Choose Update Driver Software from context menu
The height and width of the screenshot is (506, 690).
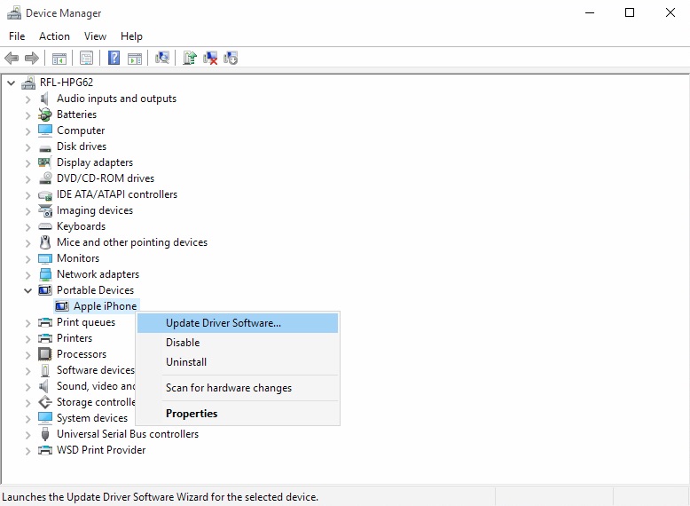click(223, 323)
